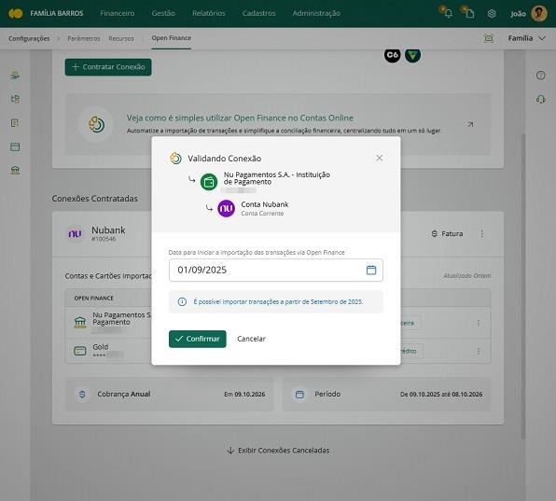Click the Conta Nubank purple icon in dialog
Image resolution: width=556 pixels, height=501 pixels.
[x=227, y=208]
